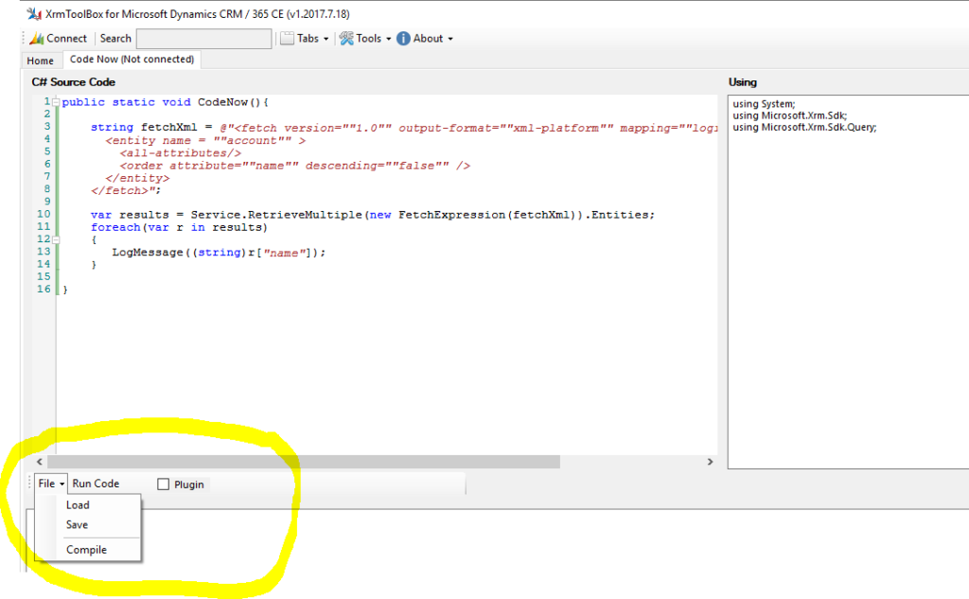This screenshot has width=969, height=599.
Task: Click the 'using Microsoft.Xrm.Sdk.Query;' line
Action: 804,128
